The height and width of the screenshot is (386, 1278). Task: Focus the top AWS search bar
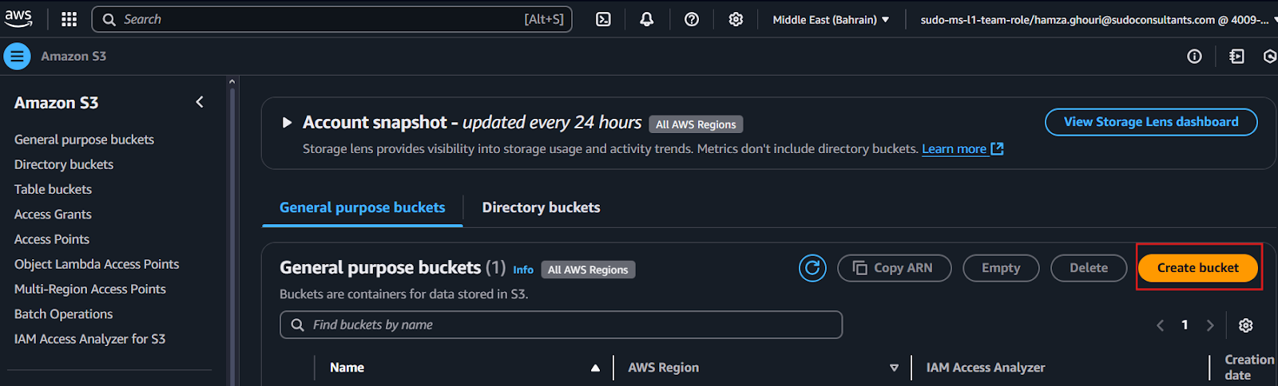[332, 19]
